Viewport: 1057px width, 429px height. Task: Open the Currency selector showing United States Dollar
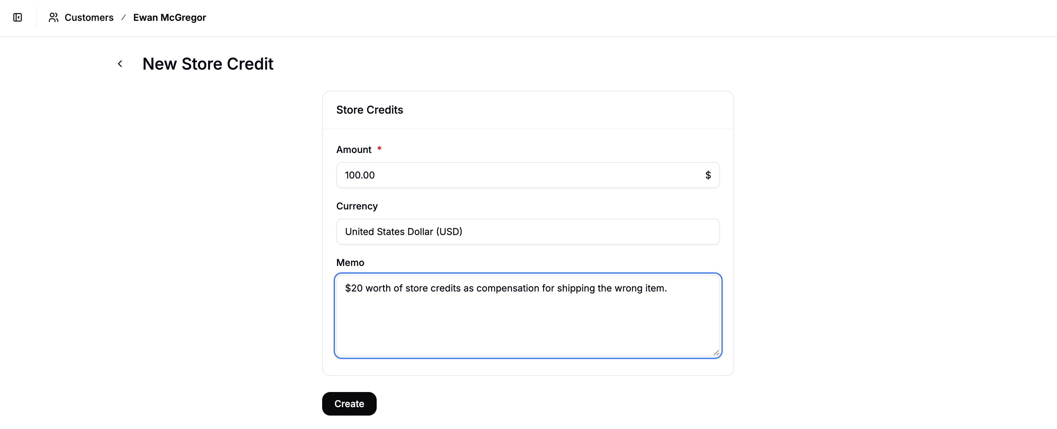[528, 232]
